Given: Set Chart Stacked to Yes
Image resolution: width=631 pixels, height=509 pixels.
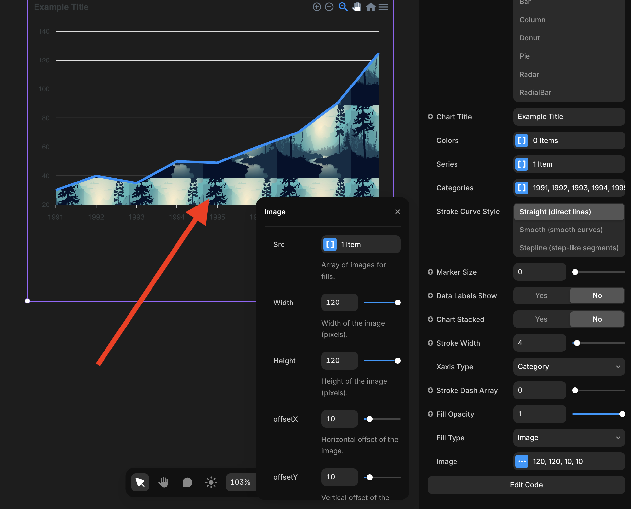Looking at the screenshot, I should pyautogui.click(x=541, y=319).
